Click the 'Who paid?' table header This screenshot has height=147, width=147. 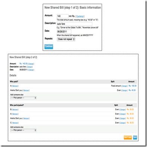(x=14, y=82)
